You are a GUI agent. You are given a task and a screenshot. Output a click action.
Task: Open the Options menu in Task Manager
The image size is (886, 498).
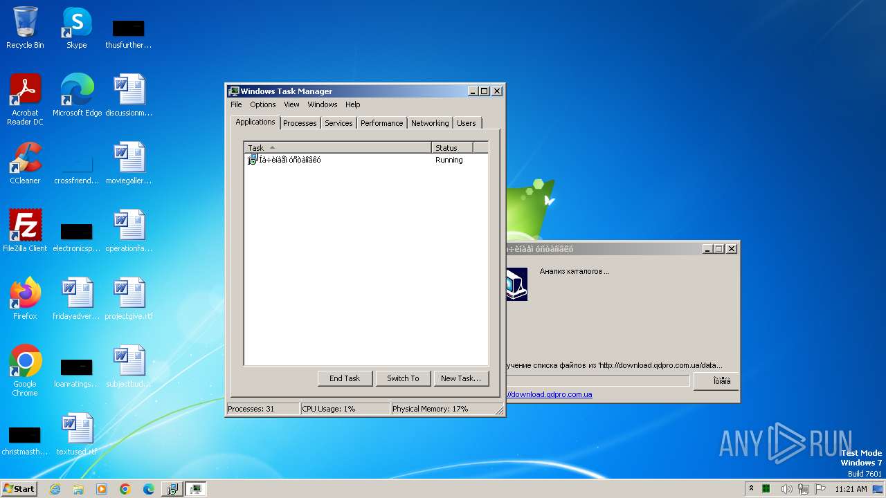263,104
